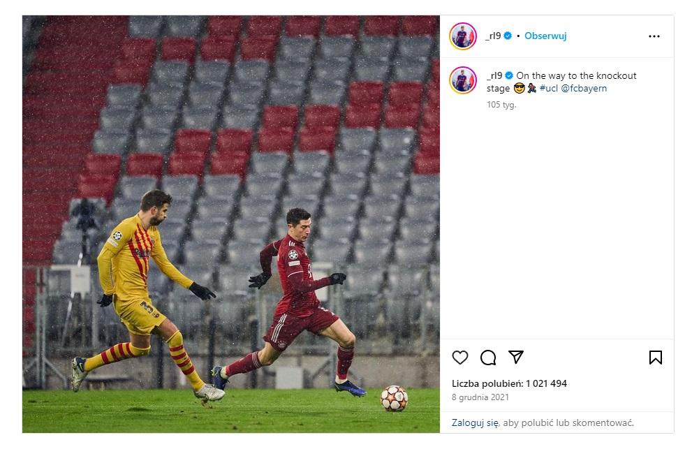Click the verified badge in the header

(508, 36)
